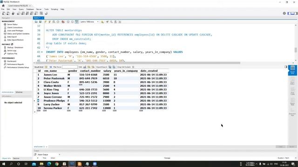Image resolution: width=298 pixels, height=167 pixels.
Task: Open Performance Schema Setup
Action: (x=18, y=67)
